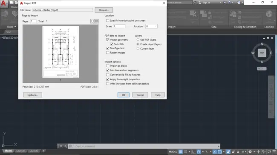The width and height of the screenshot is (277, 155).
Task: Switch to the Layout2 tab
Action: [x=34, y=151]
